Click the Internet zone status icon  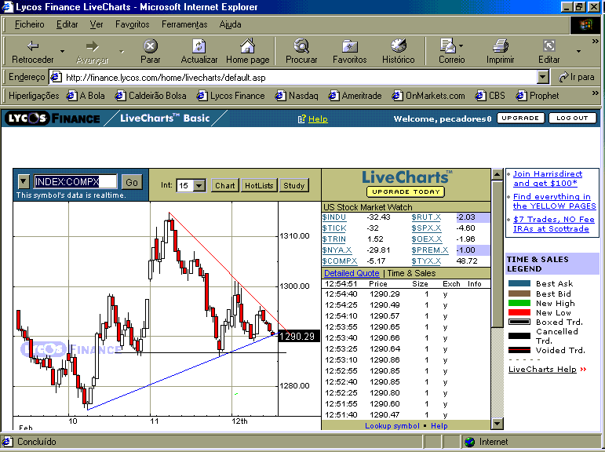click(x=469, y=442)
